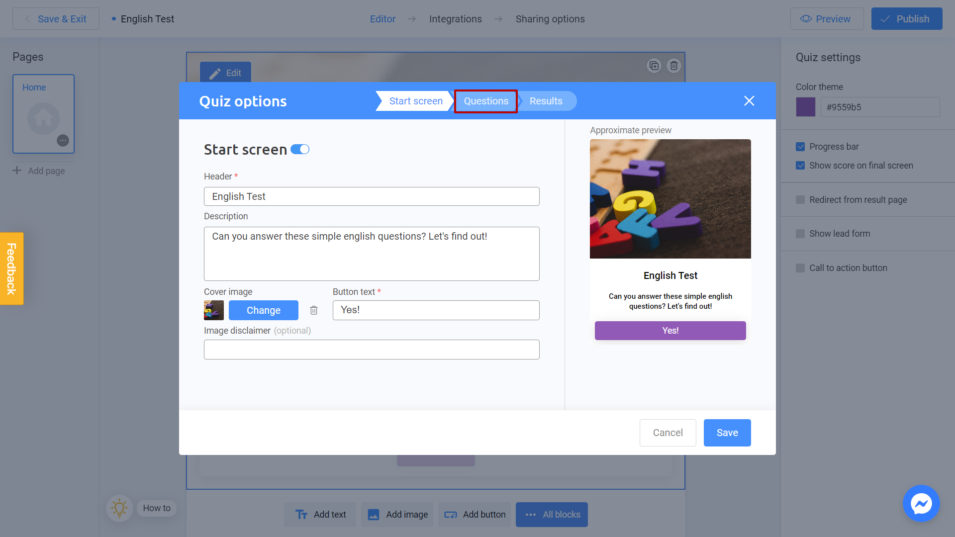Enable the Progress bar checkbox
Screen dimensions: 955x537
click(800, 146)
